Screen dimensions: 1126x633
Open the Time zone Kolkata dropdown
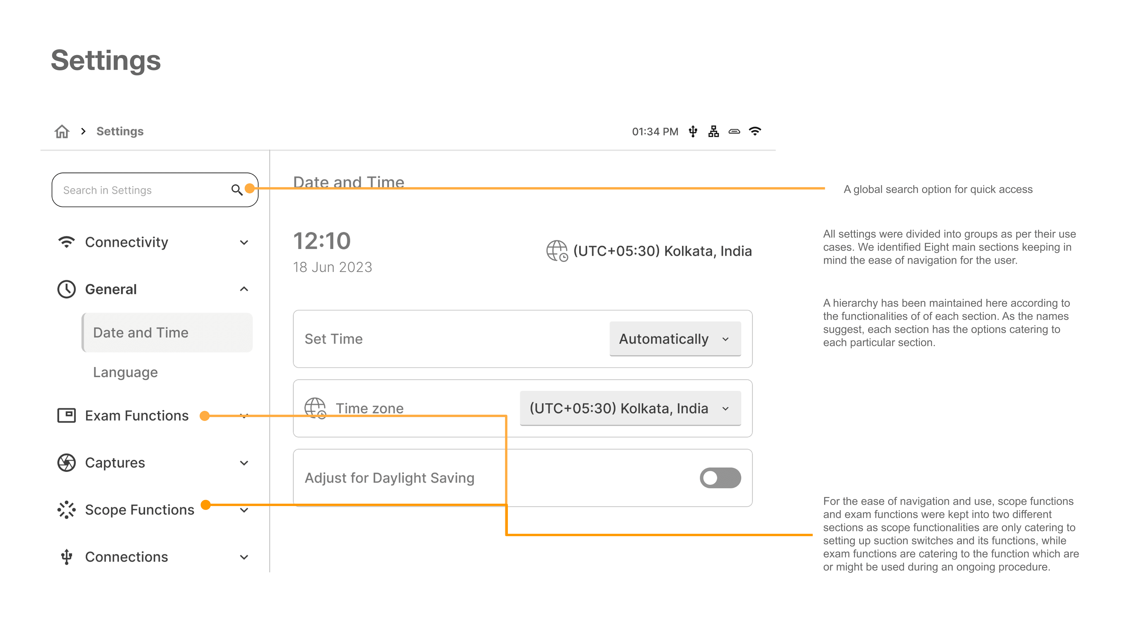pos(630,409)
